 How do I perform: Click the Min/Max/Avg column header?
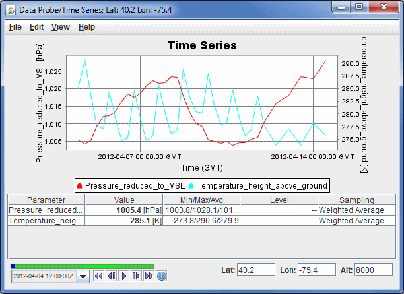(201, 200)
